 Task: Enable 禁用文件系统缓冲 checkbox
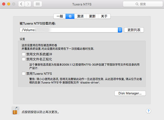tap(23, 54)
